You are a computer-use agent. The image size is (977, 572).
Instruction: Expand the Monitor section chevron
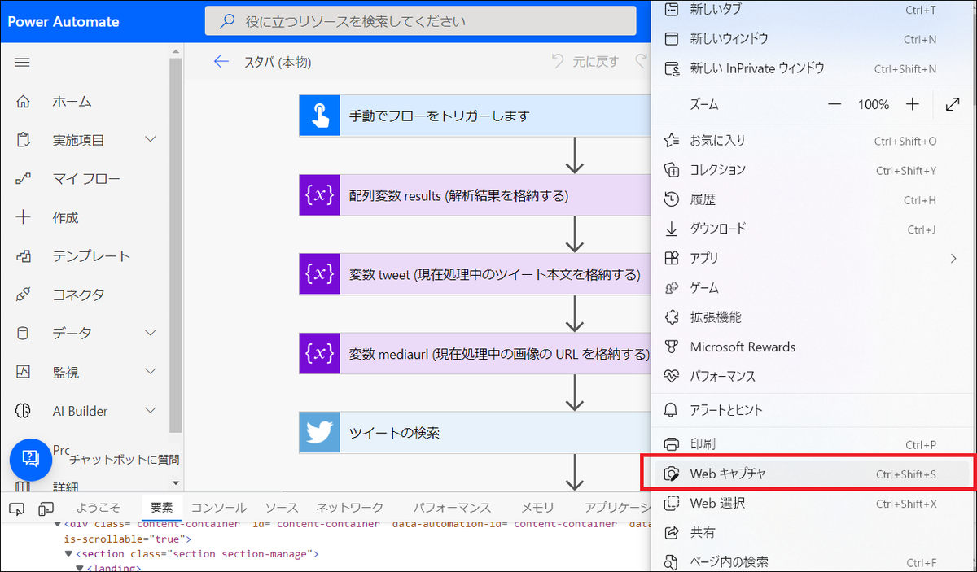[x=151, y=371]
